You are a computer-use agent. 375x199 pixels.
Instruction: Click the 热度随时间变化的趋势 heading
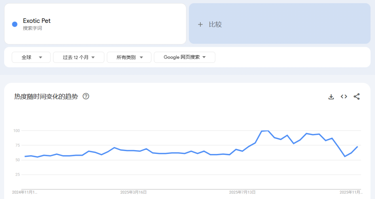click(x=46, y=96)
